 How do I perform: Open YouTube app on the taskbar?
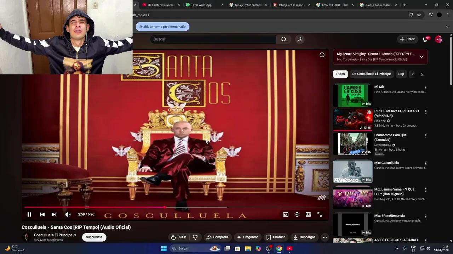click(x=289, y=248)
